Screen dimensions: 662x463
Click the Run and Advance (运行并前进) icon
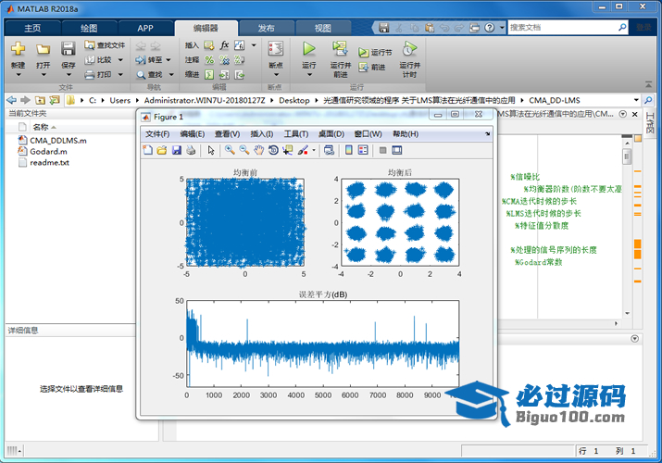340,49
